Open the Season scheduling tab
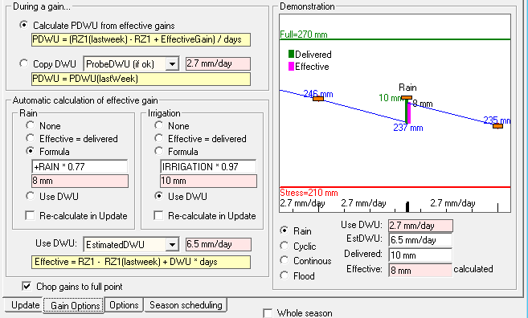 coord(186,305)
